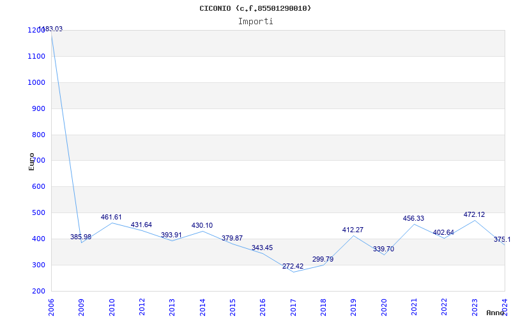Click the 339.70 data label
Viewport: 511px width, 319px height.
tap(384, 249)
